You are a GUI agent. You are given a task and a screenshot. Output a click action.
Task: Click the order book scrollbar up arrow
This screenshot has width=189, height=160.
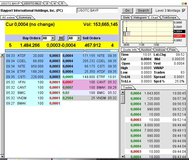(2, 55)
